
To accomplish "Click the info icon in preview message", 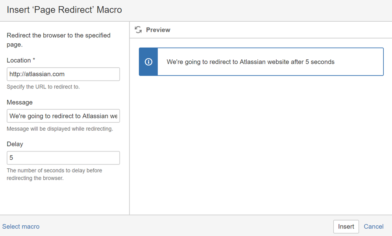I will (148, 62).
